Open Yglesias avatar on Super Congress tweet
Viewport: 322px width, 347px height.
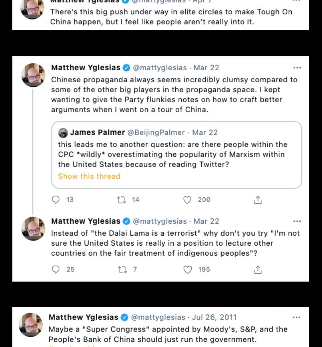click(31, 325)
